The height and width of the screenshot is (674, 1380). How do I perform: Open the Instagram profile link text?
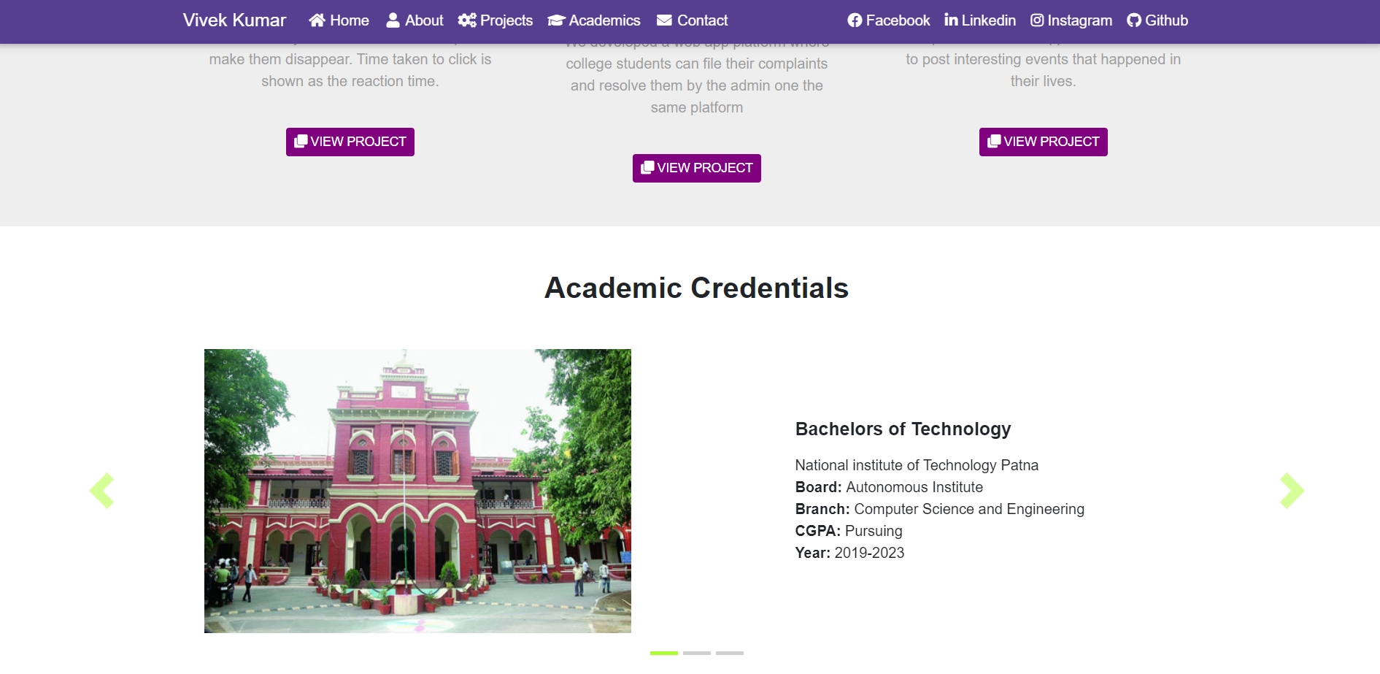click(1080, 20)
